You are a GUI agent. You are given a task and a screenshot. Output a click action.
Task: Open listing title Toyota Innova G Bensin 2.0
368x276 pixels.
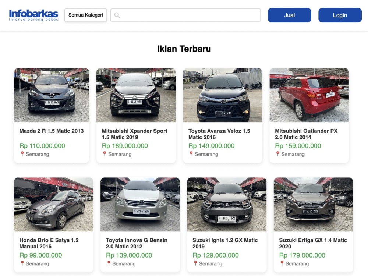[137, 243]
